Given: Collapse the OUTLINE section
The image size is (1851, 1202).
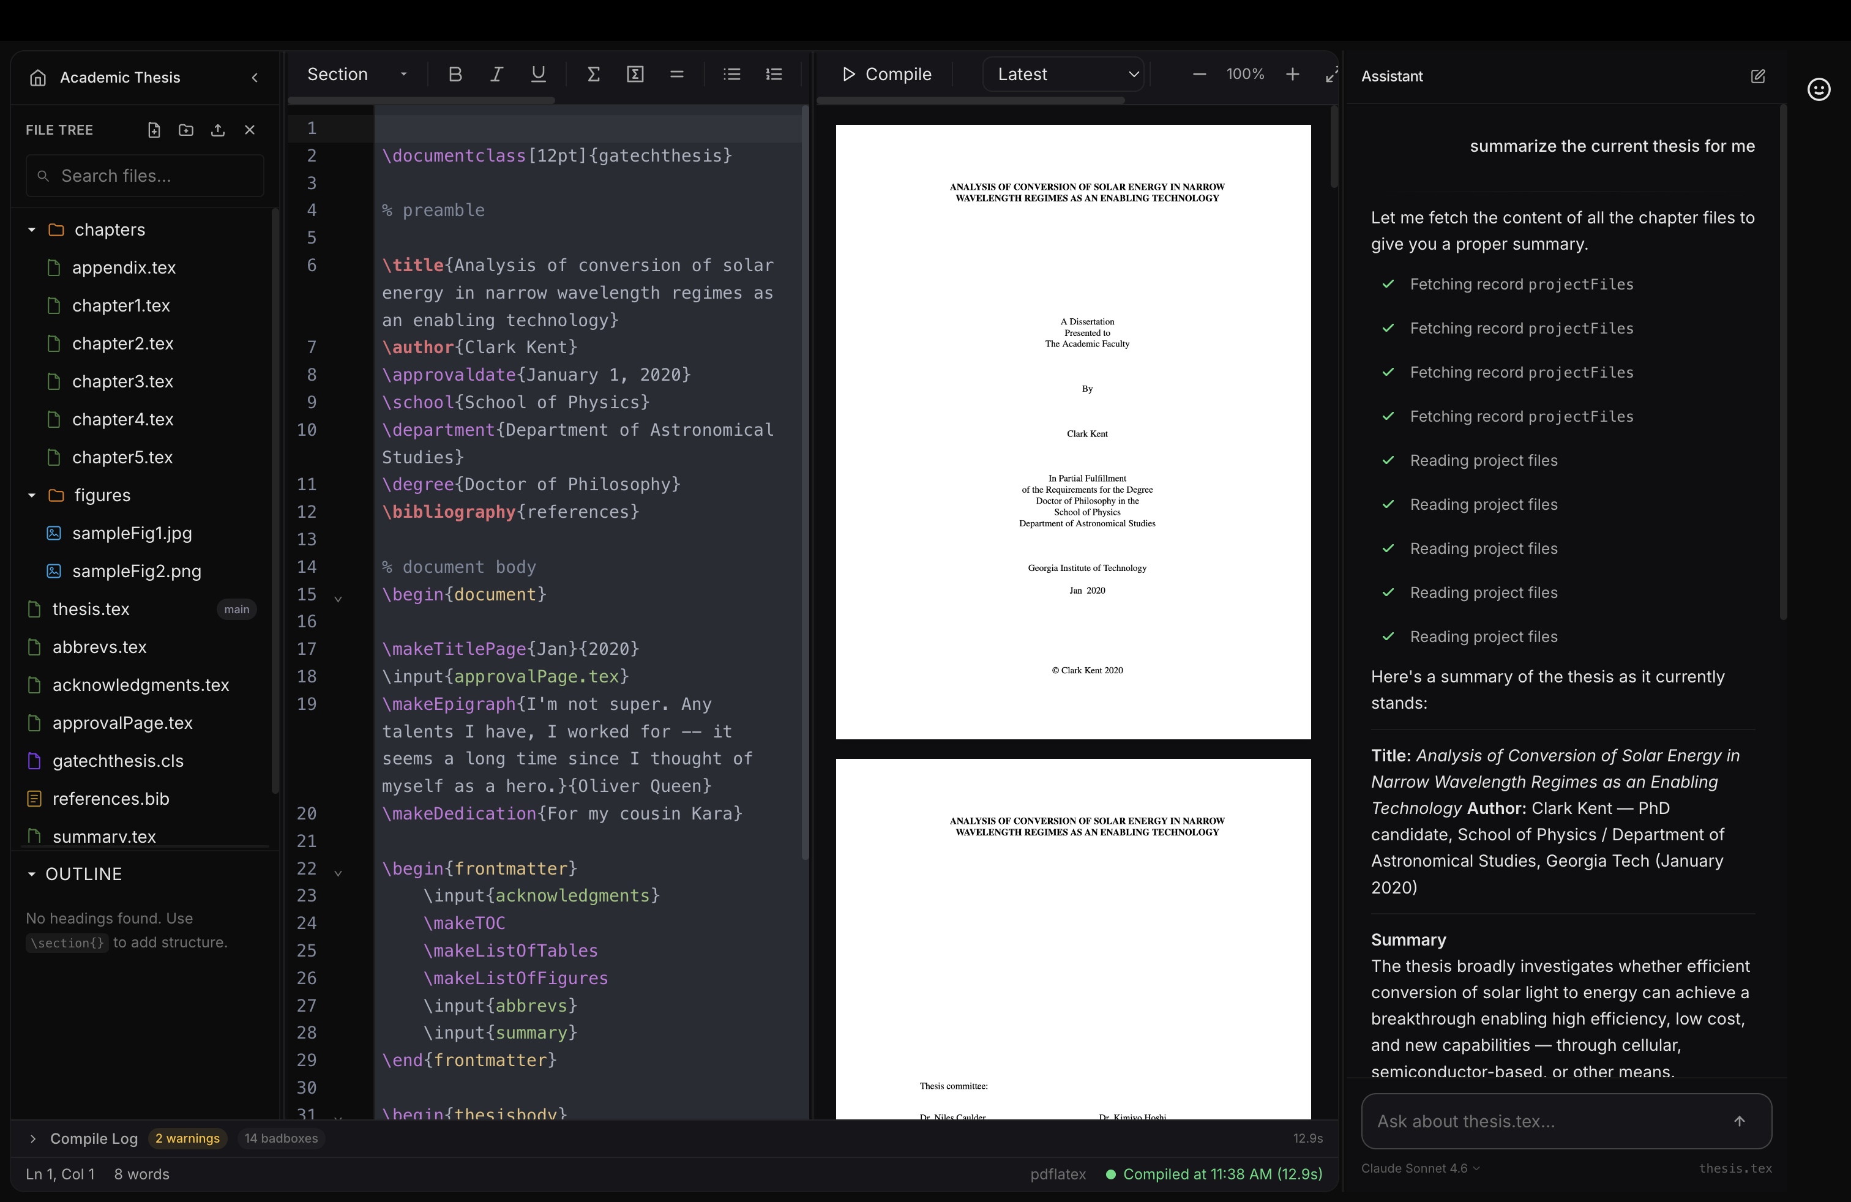Looking at the screenshot, I should click(x=32, y=874).
